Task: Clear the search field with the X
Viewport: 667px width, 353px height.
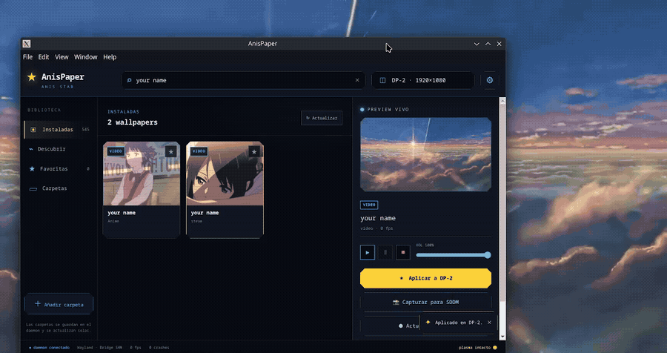Action: [357, 80]
